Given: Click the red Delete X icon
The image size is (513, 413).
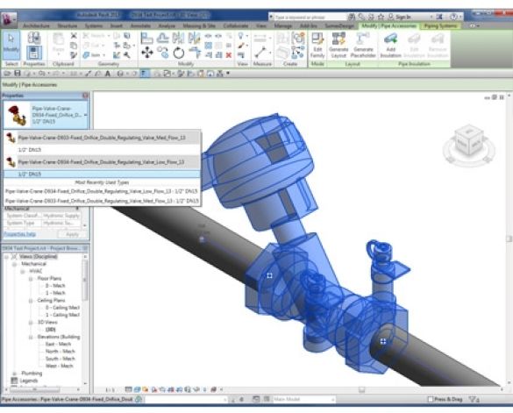Looking at the screenshot, I should point(229,55).
